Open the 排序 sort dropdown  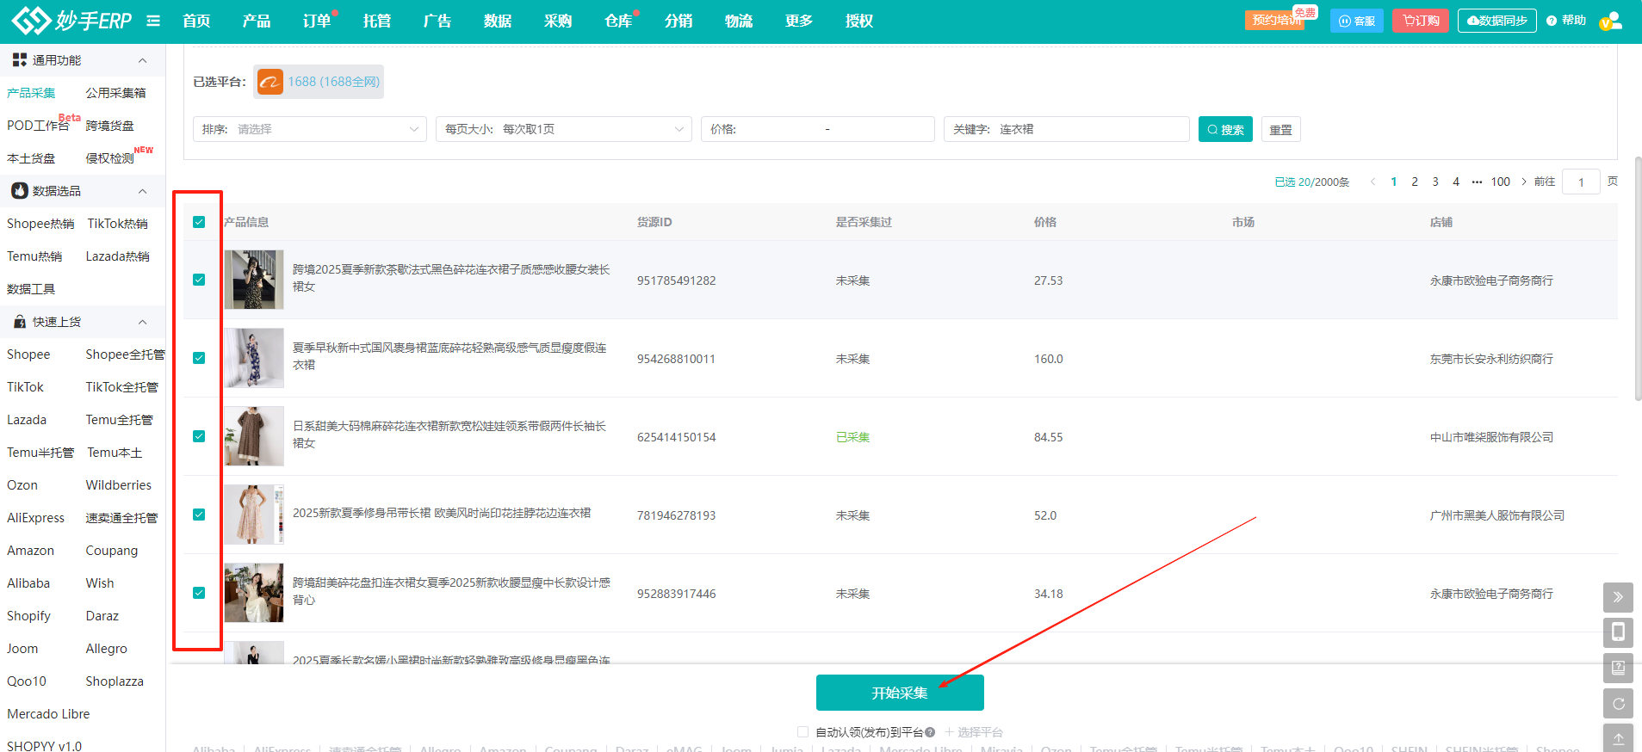coord(310,129)
